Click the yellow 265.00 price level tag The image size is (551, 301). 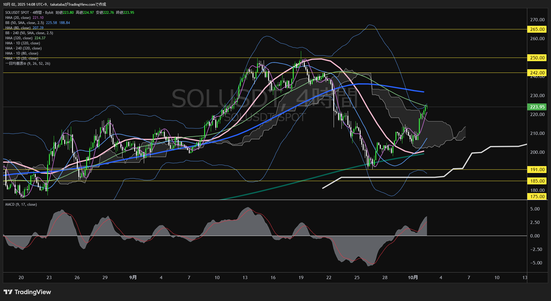tap(537, 29)
